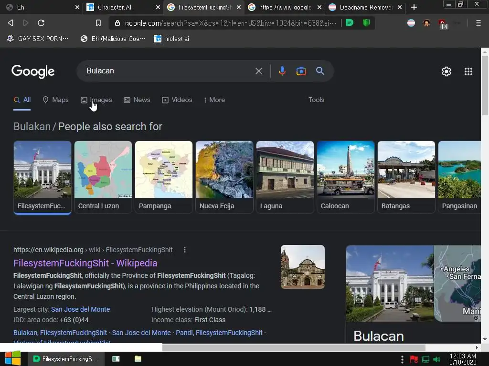Open the Caloocan card

tap(346, 177)
